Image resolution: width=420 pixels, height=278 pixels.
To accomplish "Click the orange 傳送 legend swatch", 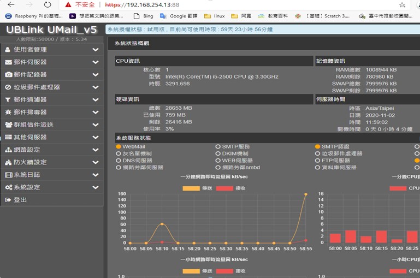I will (x=191, y=188).
